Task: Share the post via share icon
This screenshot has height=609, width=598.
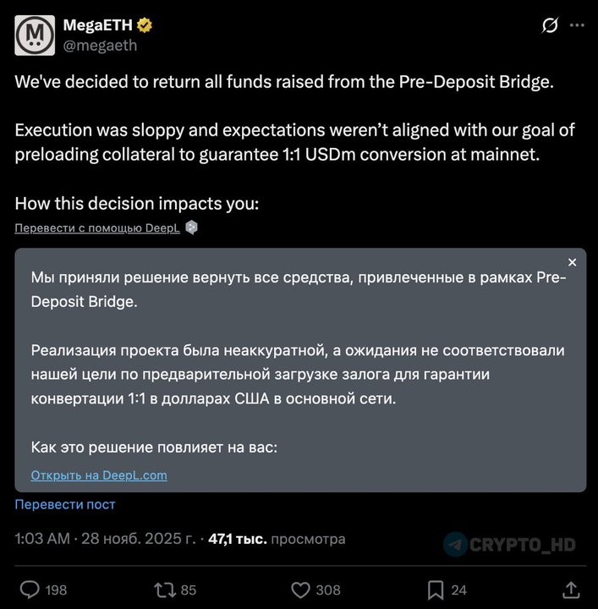Action: tap(571, 590)
